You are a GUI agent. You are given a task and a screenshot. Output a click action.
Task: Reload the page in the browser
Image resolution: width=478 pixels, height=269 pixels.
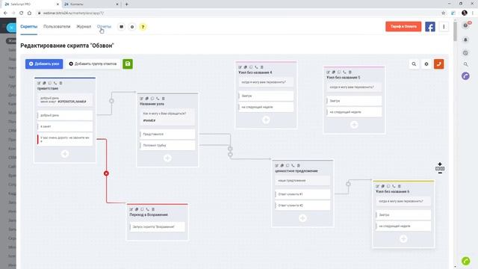pyautogui.click(x=21, y=13)
